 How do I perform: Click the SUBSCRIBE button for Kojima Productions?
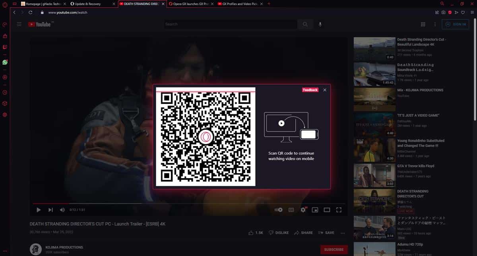334,249
